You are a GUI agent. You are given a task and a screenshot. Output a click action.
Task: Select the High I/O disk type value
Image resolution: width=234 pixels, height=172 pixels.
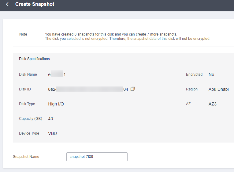(56, 104)
